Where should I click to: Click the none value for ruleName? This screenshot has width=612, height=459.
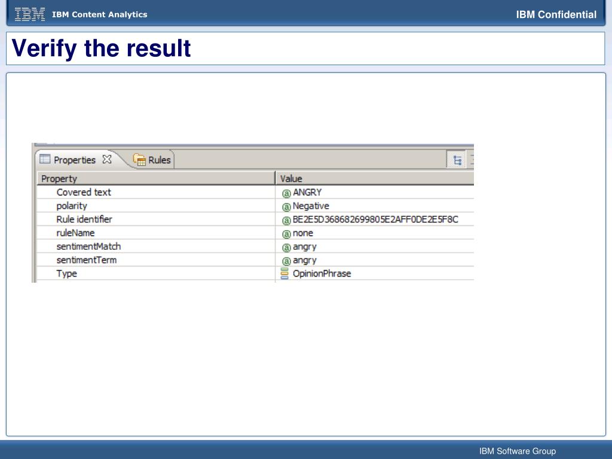(303, 233)
